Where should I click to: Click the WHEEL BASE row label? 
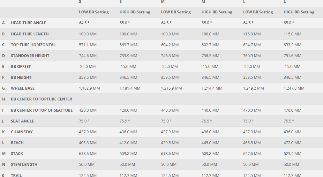tap(23, 88)
